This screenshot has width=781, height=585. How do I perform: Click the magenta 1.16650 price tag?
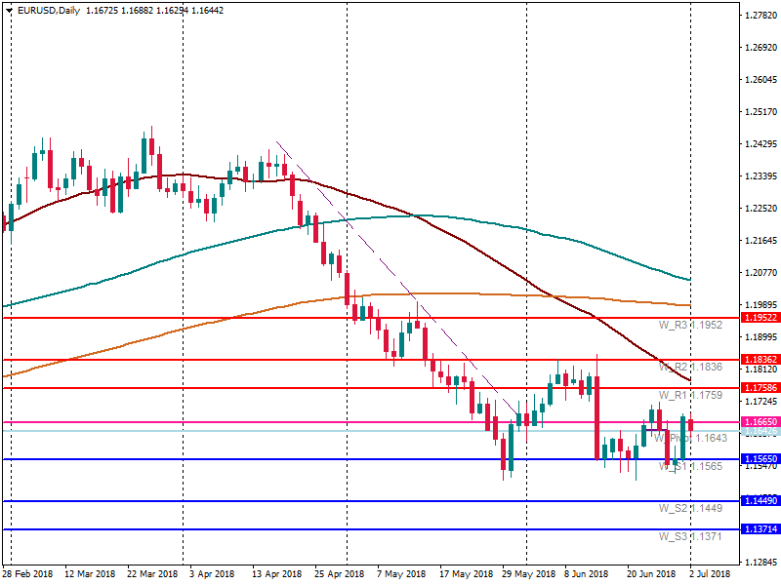pos(760,422)
